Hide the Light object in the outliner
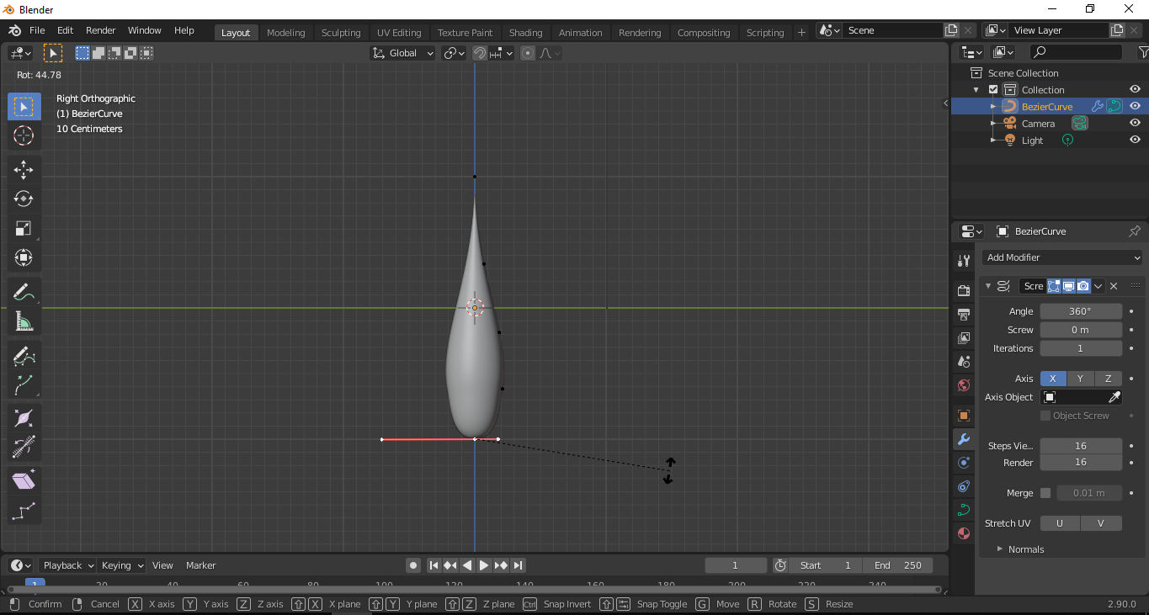Image resolution: width=1149 pixels, height=615 pixels. 1135,140
